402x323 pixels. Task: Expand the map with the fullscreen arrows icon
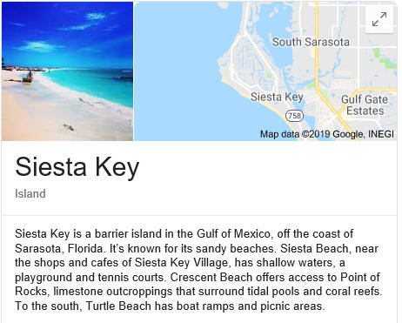click(x=379, y=19)
